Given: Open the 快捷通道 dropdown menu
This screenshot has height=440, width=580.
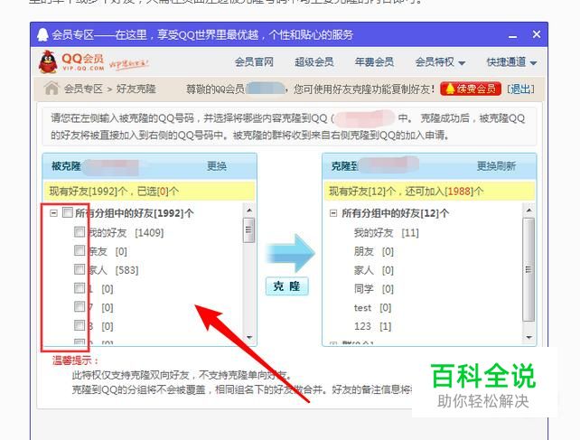Looking at the screenshot, I should click(512, 62).
